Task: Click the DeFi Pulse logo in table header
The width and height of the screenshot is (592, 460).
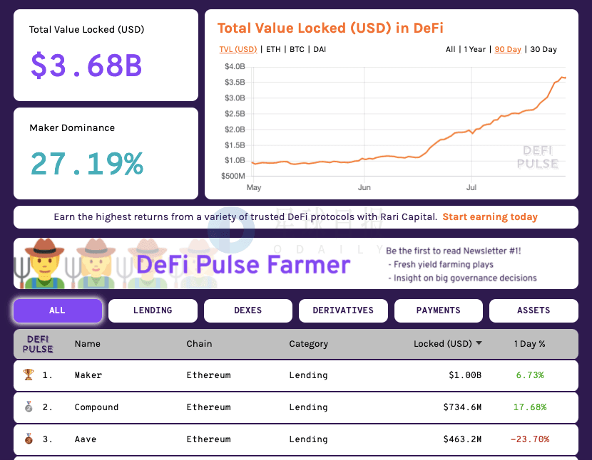Action: tap(38, 344)
